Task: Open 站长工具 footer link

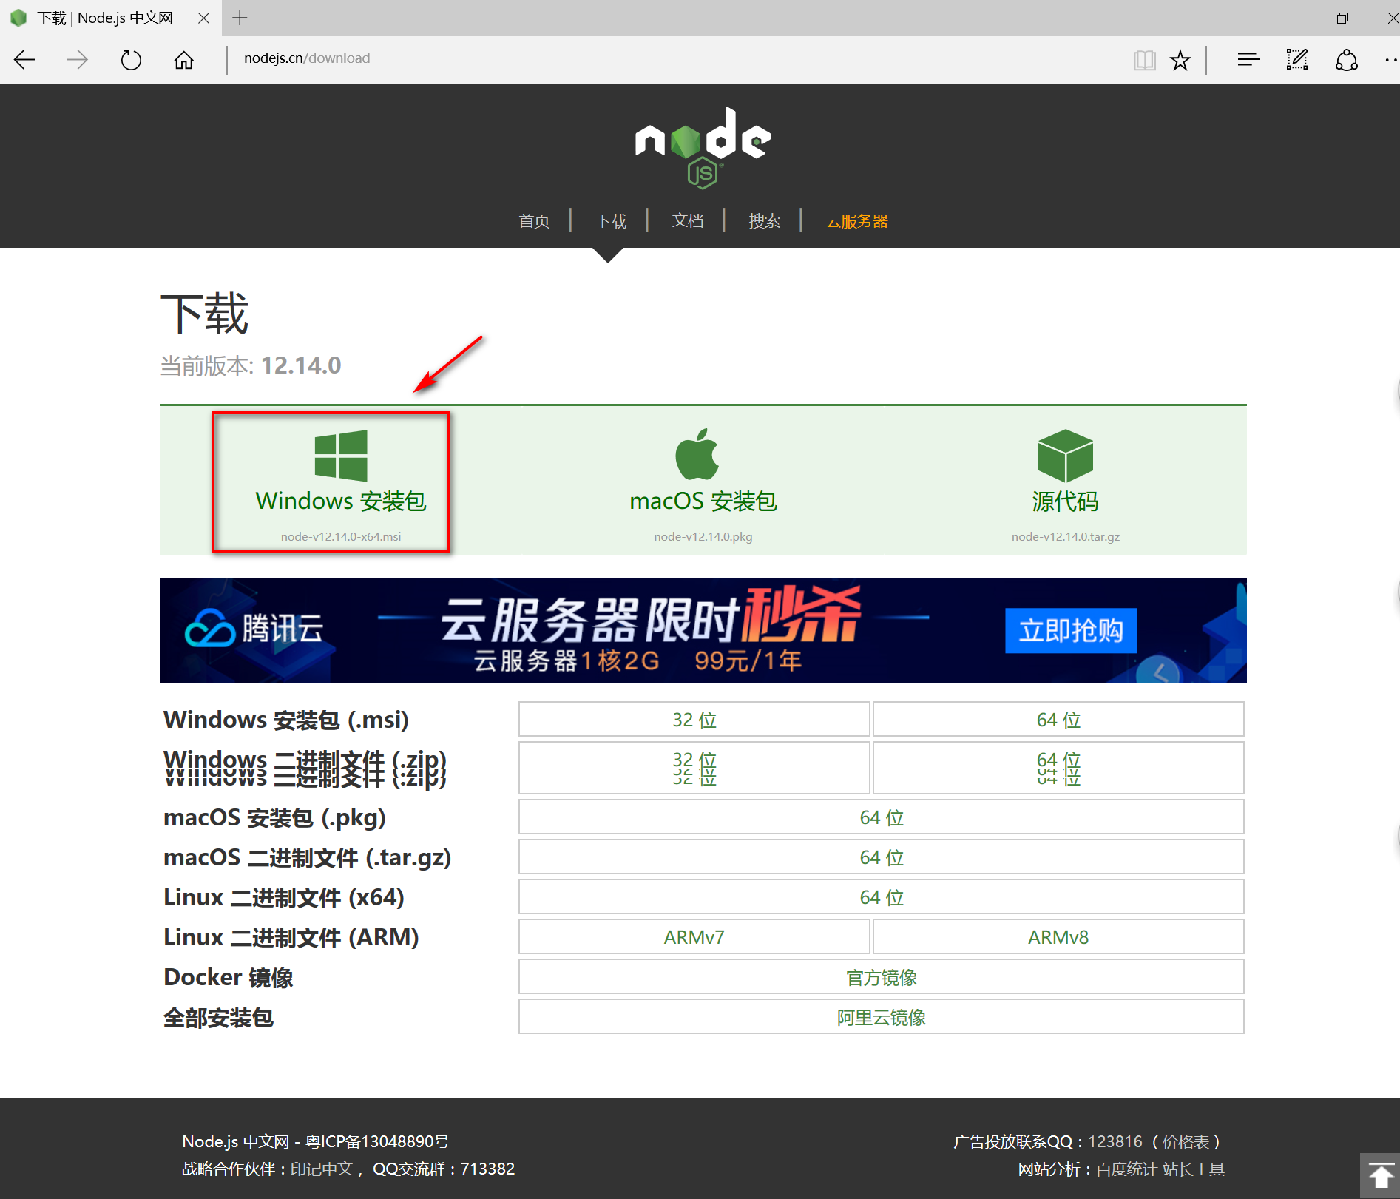Action: [1193, 1169]
